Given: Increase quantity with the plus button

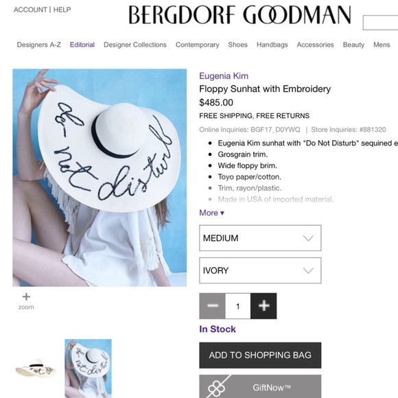Looking at the screenshot, I should tap(264, 306).
